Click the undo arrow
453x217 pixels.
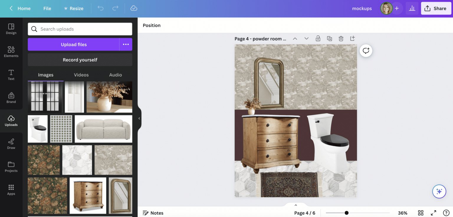tap(101, 8)
